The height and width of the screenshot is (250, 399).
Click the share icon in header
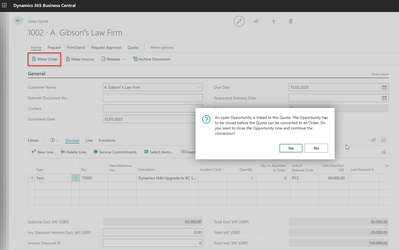click(x=256, y=21)
